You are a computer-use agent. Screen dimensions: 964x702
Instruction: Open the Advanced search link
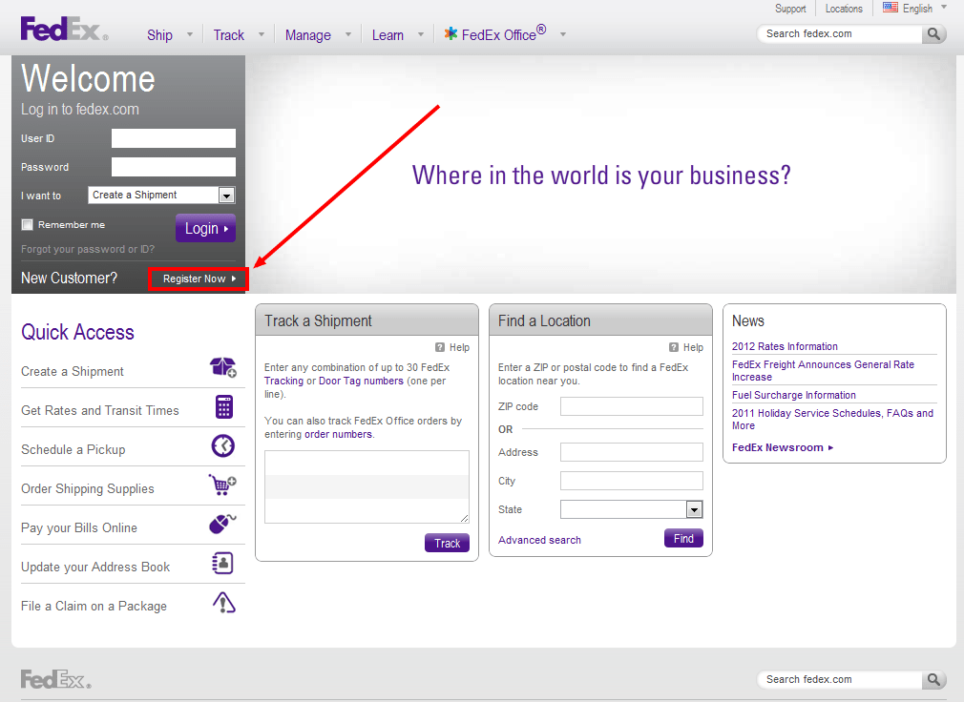coord(539,540)
